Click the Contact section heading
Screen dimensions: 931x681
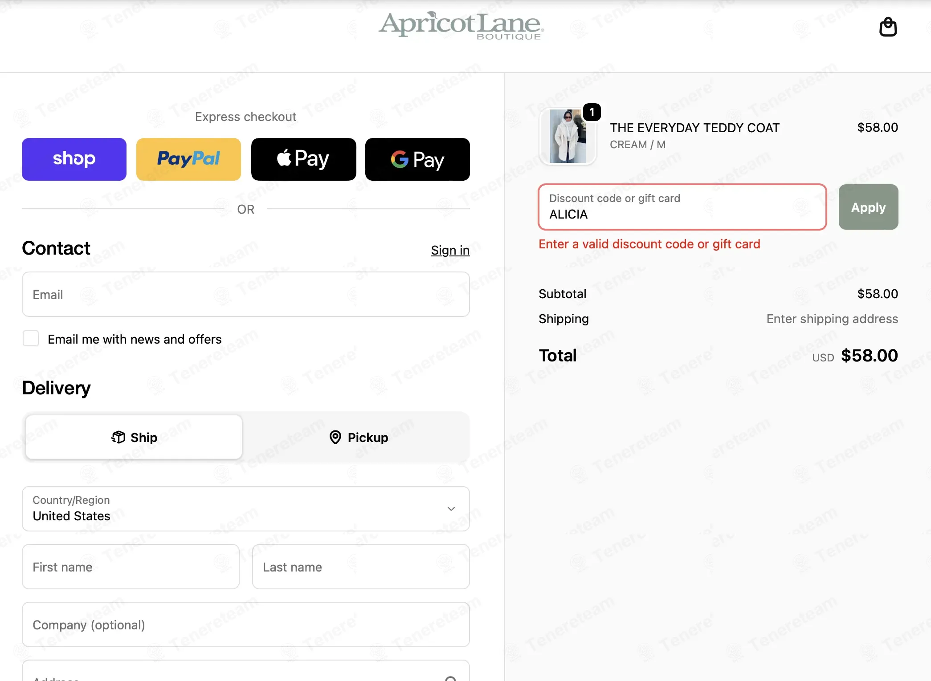(56, 248)
